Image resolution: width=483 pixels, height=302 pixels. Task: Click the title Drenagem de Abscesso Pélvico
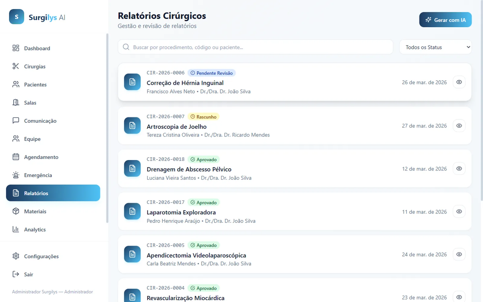pos(189,169)
